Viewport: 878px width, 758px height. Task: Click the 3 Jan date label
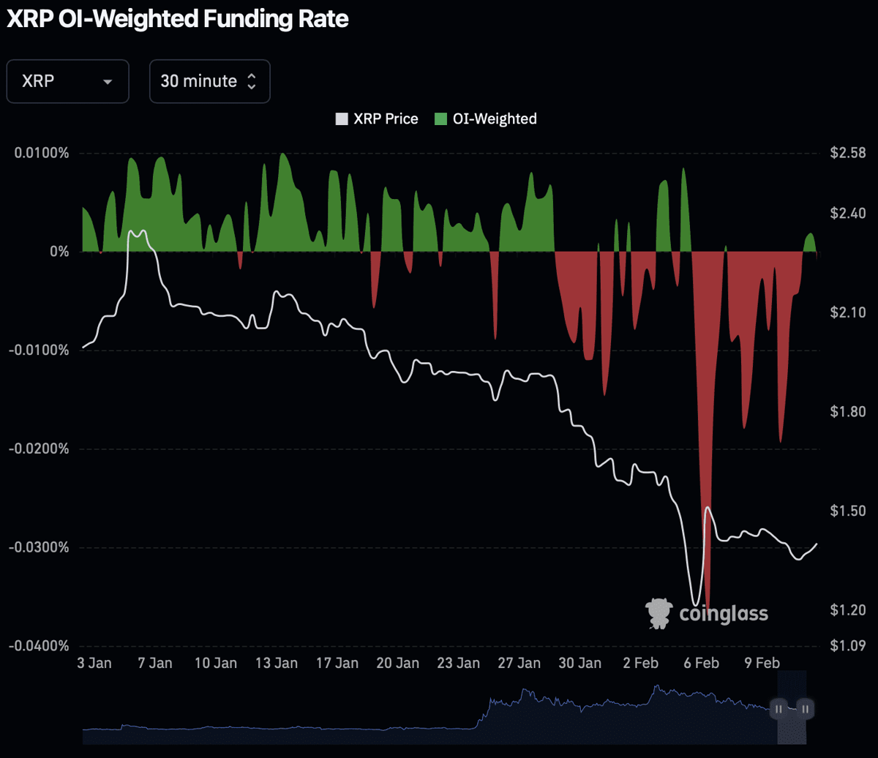point(93,664)
